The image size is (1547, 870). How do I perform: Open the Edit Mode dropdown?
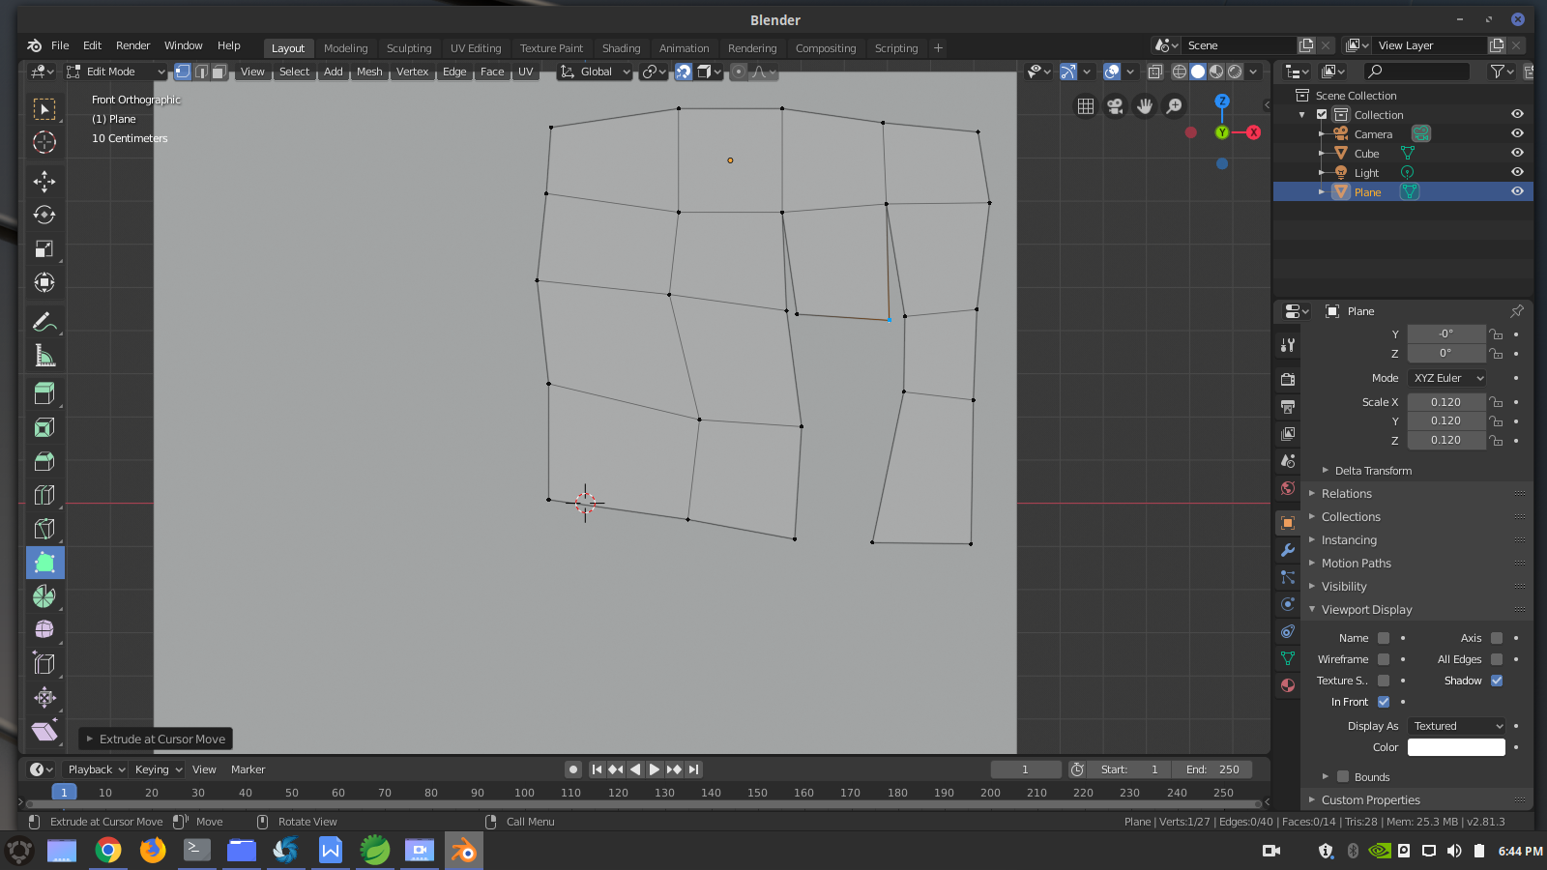(x=116, y=72)
